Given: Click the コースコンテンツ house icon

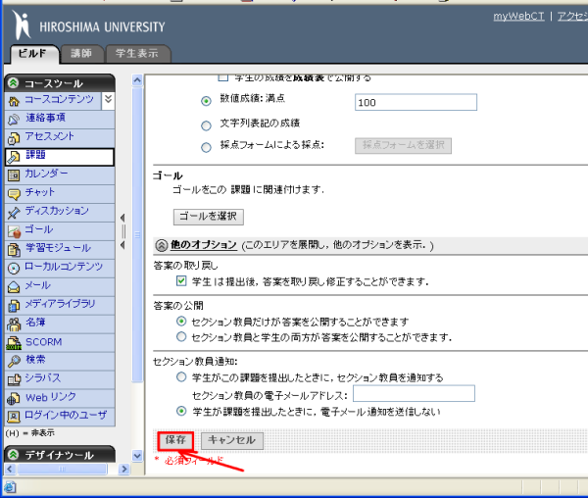Looking at the screenshot, I should pos(14,101).
